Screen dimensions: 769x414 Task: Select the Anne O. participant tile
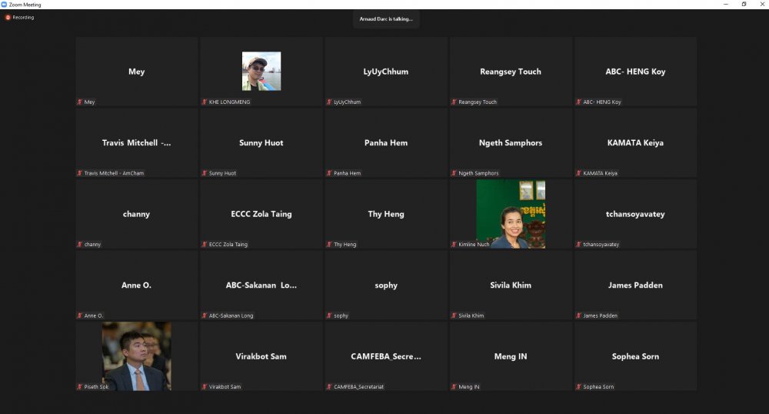coord(137,285)
